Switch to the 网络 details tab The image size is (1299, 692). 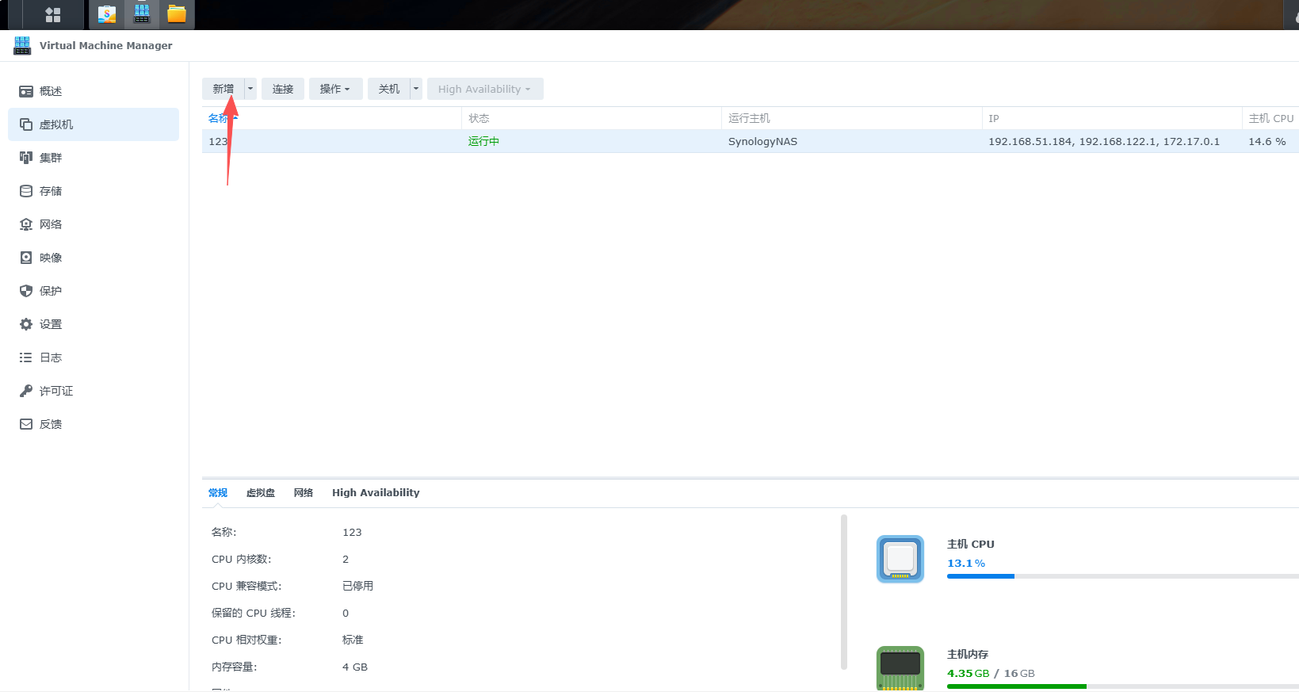304,492
